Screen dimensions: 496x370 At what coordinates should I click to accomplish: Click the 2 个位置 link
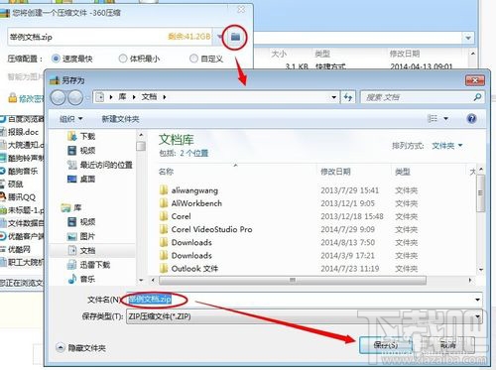pos(194,153)
